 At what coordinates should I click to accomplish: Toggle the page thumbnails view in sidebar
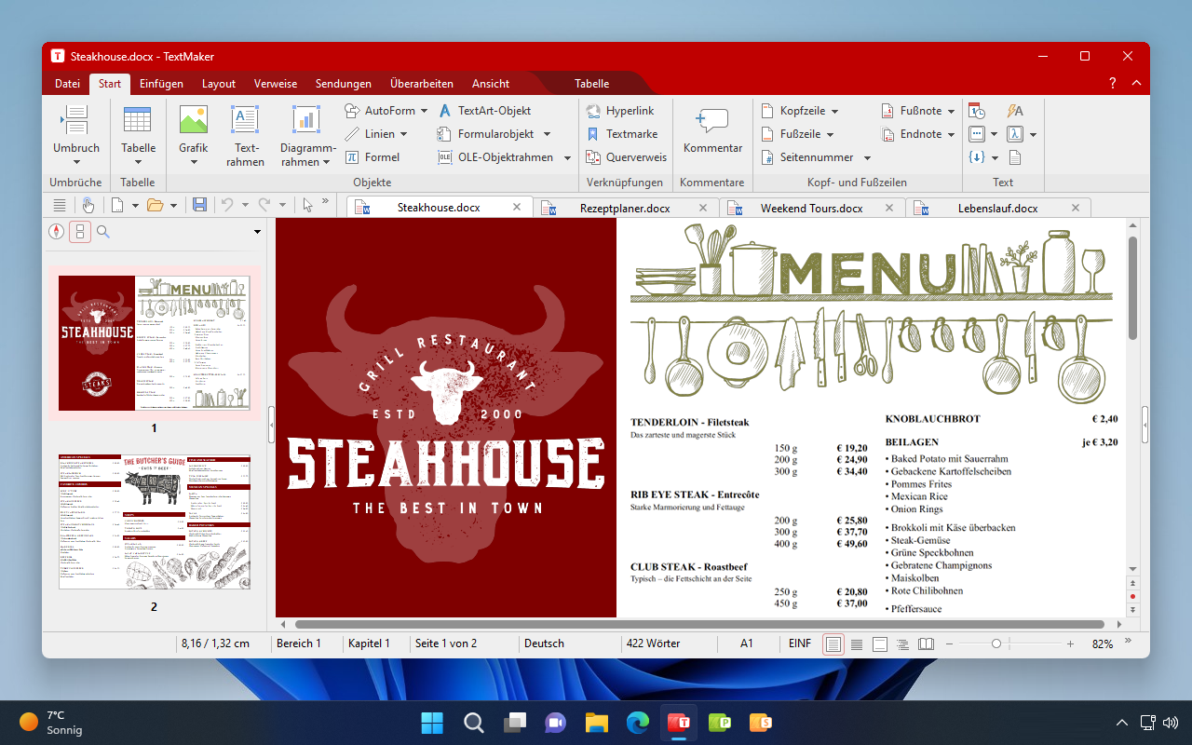pyautogui.click(x=80, y=232)
